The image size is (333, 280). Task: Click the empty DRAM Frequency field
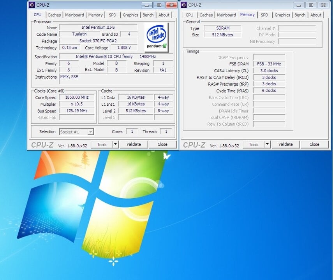[x=269, y=57]
